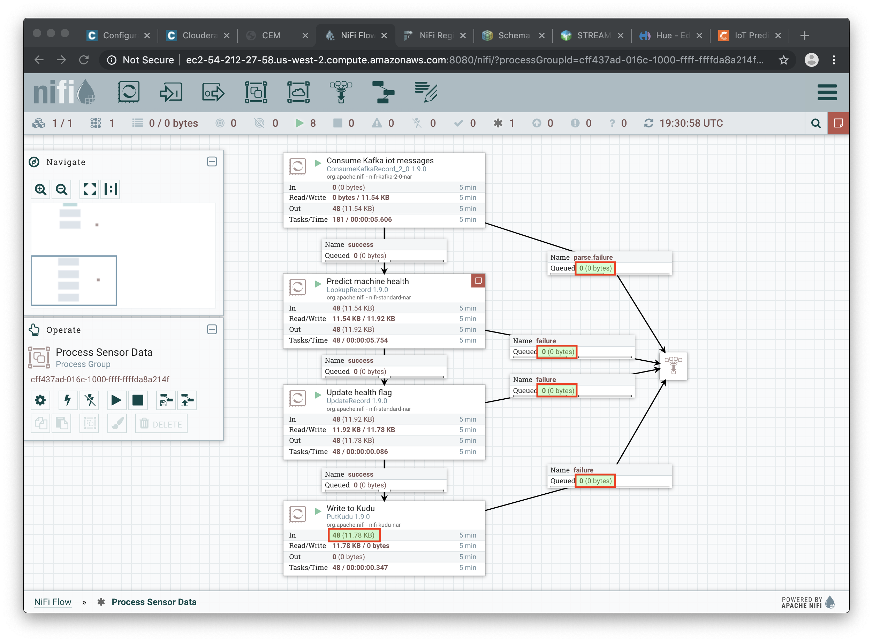Click the NiFi Flow breadcrumb link
Image resolution: width=873 pixels, height=642 pixels.
tap(53, 602)
